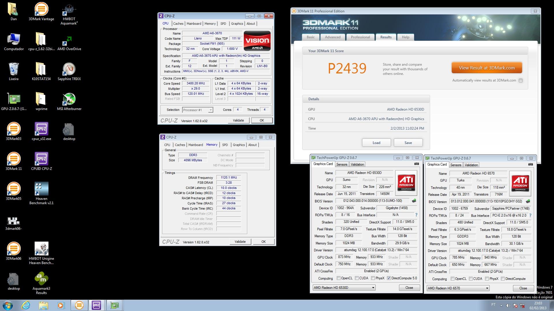Switch to Mainboard tab in top CPU-Z

(x=194, y=24)
